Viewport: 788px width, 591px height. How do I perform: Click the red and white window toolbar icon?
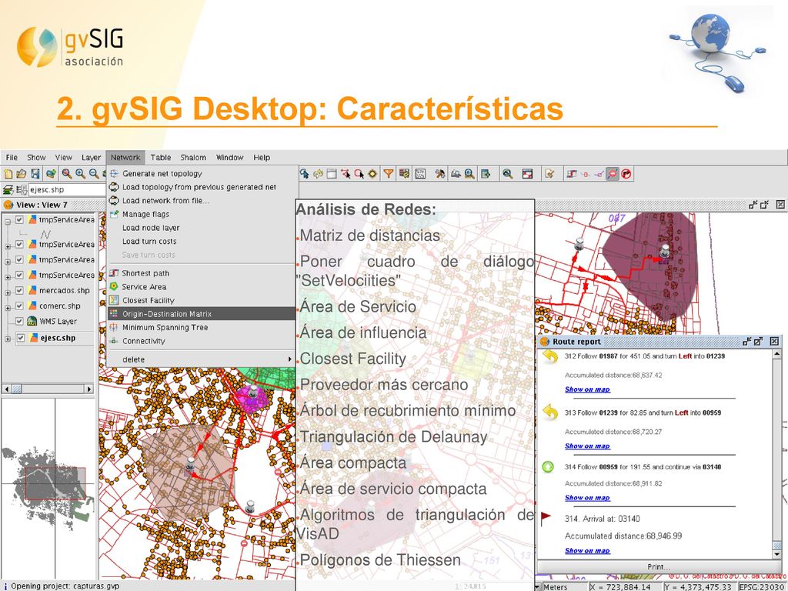point(527,174)
